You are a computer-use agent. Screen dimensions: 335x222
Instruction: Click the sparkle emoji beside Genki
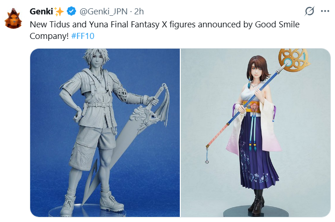click(59, 11)
